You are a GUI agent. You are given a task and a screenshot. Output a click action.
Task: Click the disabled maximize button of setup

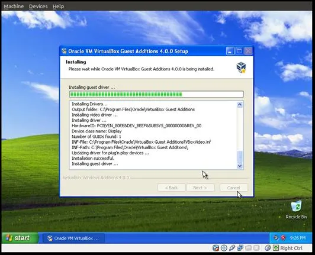(x=239, y=51)
